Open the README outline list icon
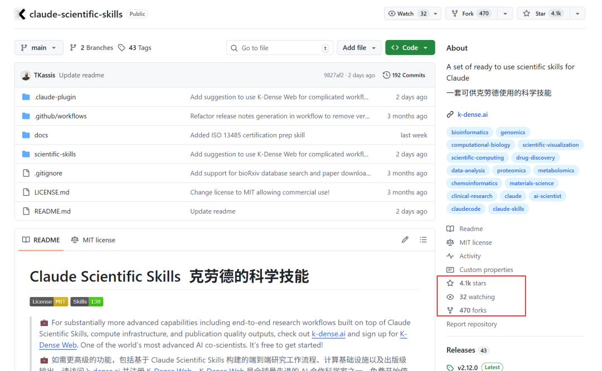 423,240
